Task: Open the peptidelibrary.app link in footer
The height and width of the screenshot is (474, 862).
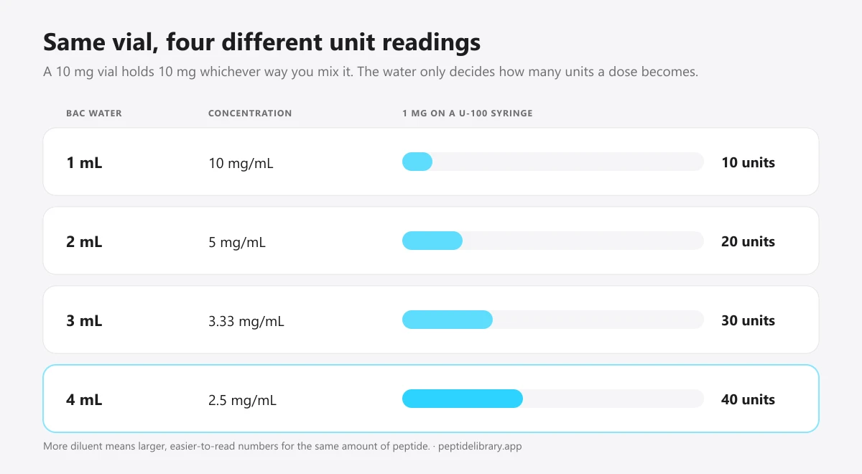Action: pyautogui.click(x=480, y=446)
